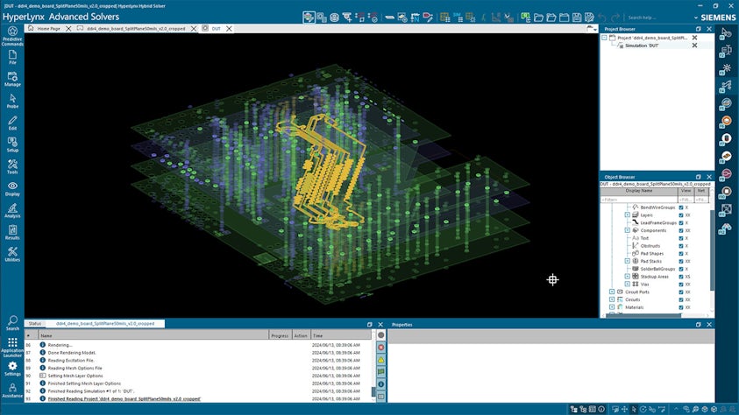739x415 pixels.
Task: Expand the Materials tree node
Action: [612, 307]
